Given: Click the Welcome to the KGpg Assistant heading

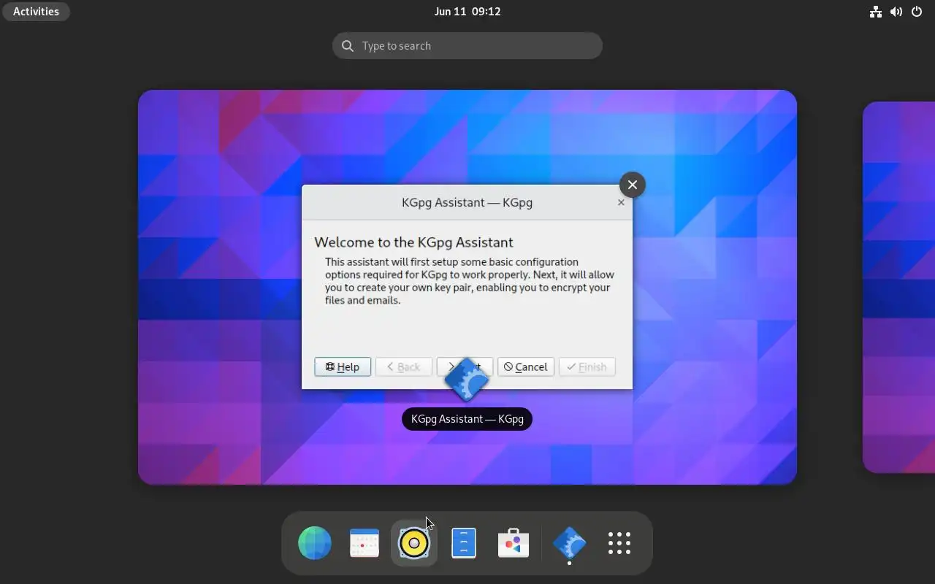Looking at the screenshot, I should (x=413, y=242).
